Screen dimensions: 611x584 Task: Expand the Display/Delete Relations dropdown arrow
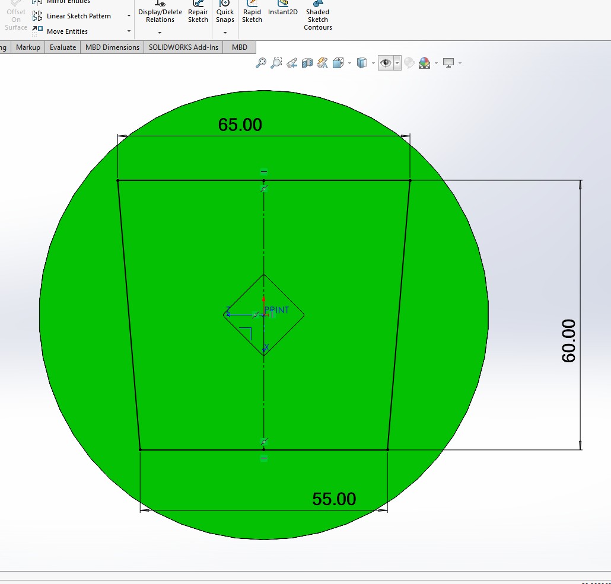[160, 33]
